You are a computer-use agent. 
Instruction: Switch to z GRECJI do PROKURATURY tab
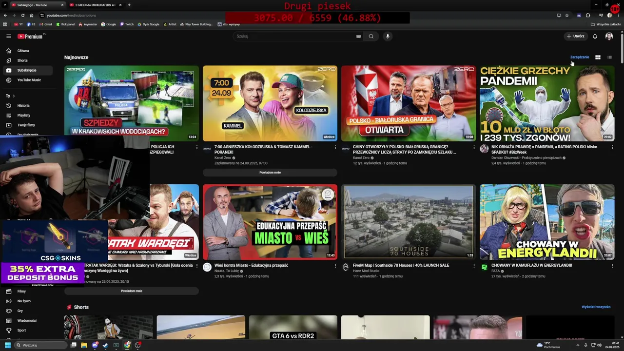tap(96, 5)
